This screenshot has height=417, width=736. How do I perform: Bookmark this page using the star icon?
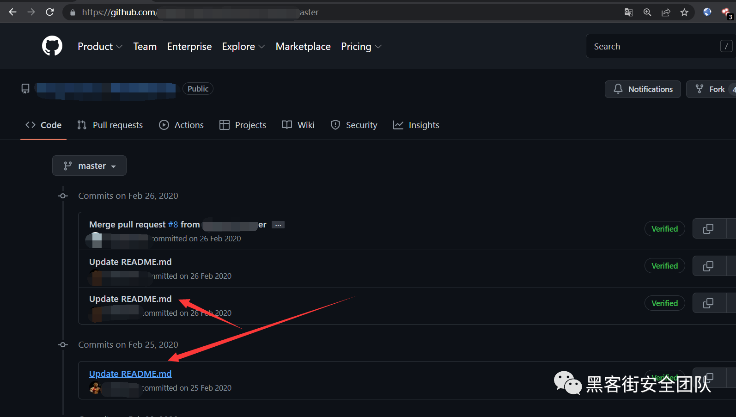(684, 12)
